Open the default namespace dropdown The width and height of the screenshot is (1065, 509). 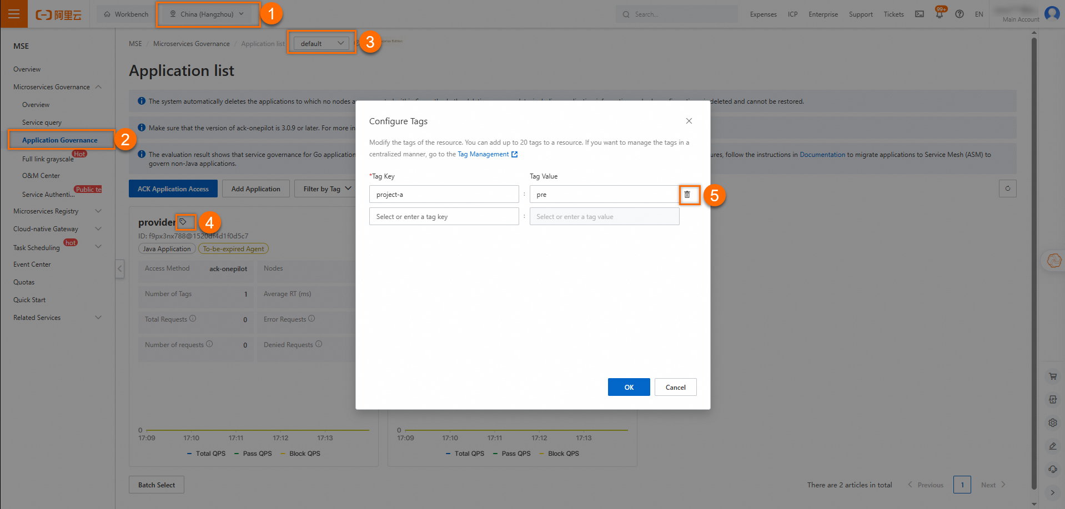pyautogui.click(x=321, y=43)
